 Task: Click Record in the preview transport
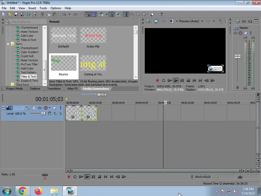(157, 80)
